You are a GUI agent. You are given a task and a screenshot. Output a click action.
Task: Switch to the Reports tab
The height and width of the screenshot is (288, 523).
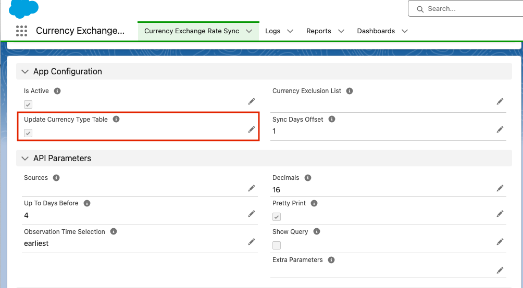click(x=319, y=31)
